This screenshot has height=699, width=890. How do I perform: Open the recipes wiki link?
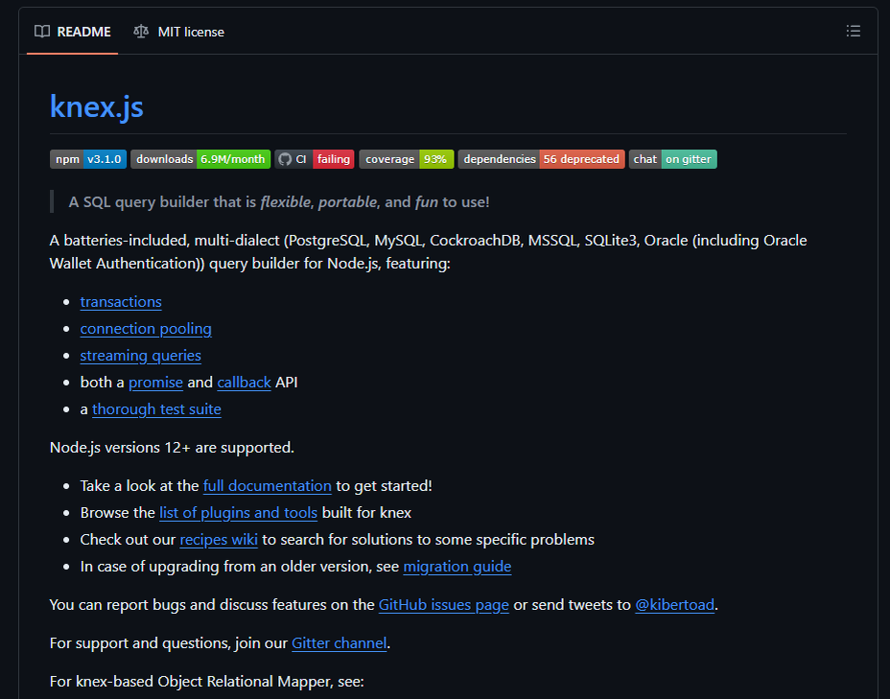[x=219, y=540]
